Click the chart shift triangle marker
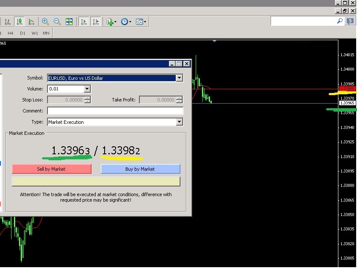Image resolution: width=357 pixels, height=268 pixels. click(214, 41)
